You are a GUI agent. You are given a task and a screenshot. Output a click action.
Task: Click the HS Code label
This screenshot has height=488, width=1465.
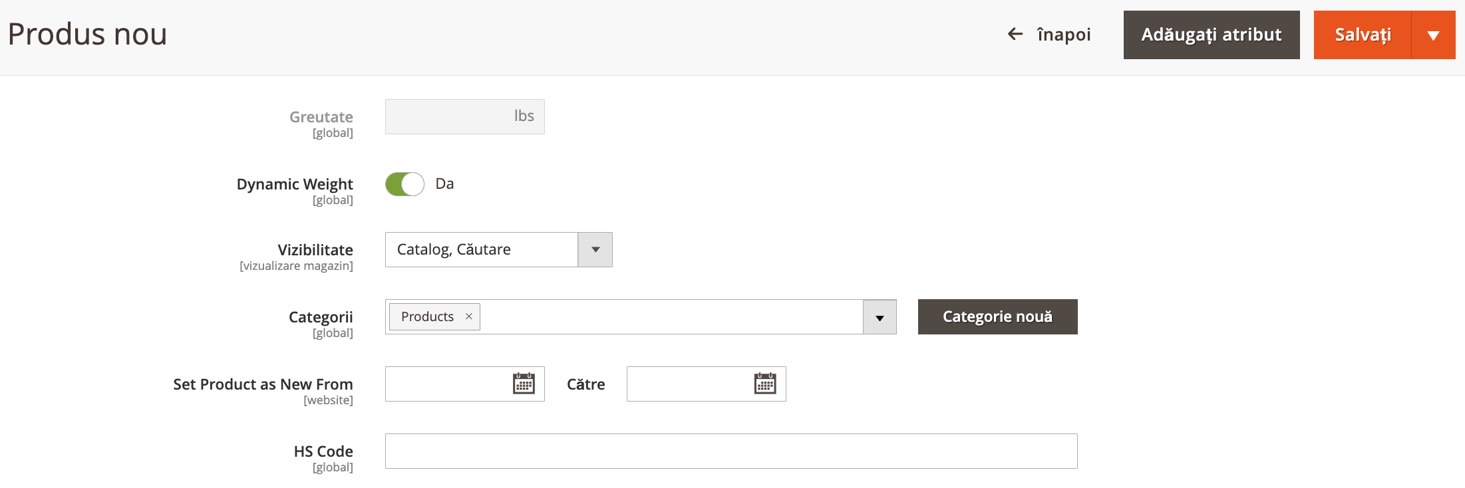tap(323, 451)
